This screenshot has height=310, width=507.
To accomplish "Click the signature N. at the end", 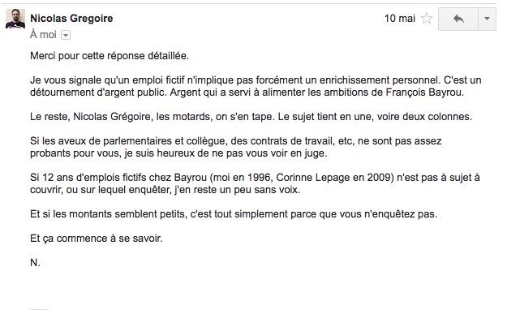I will point(35,263).
